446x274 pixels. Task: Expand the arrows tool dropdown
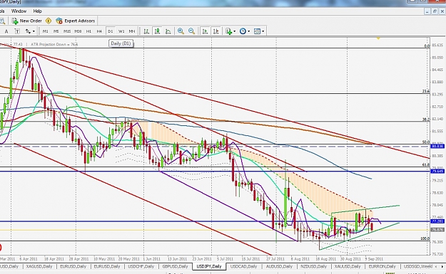[x=34, y=31]
